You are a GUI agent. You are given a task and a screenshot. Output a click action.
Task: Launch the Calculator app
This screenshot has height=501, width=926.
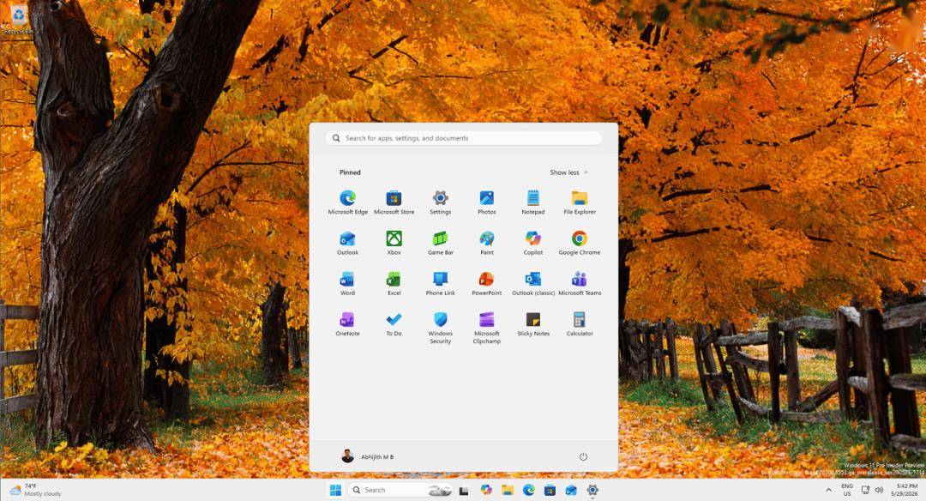580,324
